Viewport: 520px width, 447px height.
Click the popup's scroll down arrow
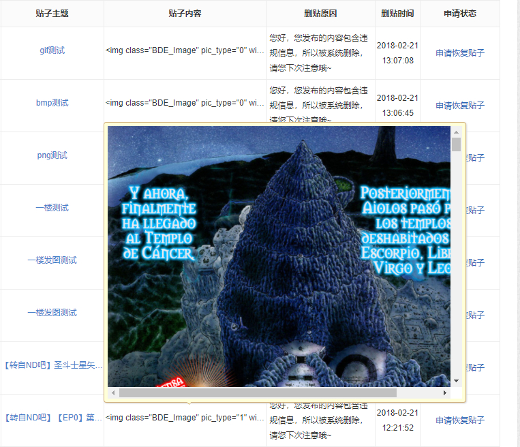[457, 381]
